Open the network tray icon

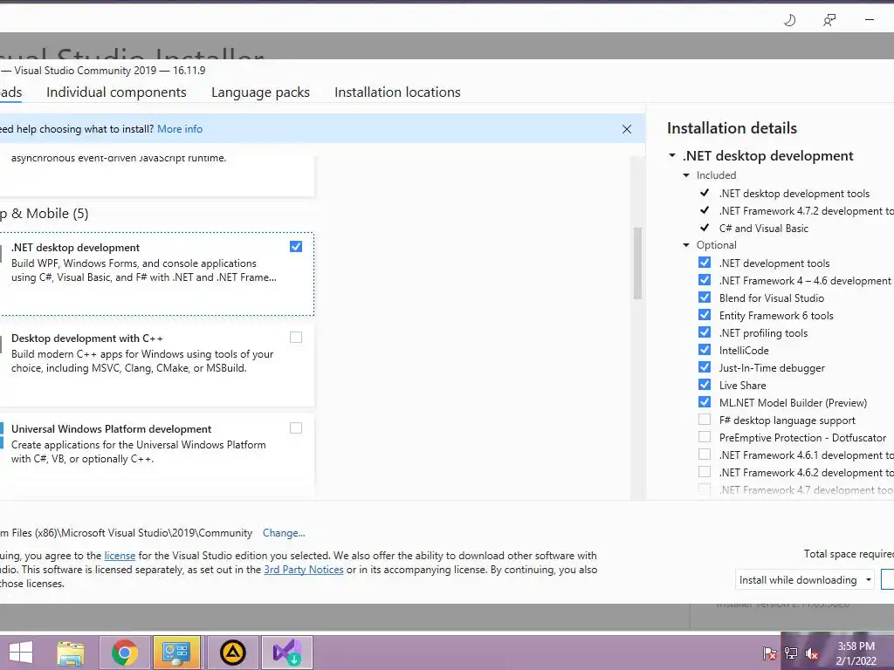791,653
